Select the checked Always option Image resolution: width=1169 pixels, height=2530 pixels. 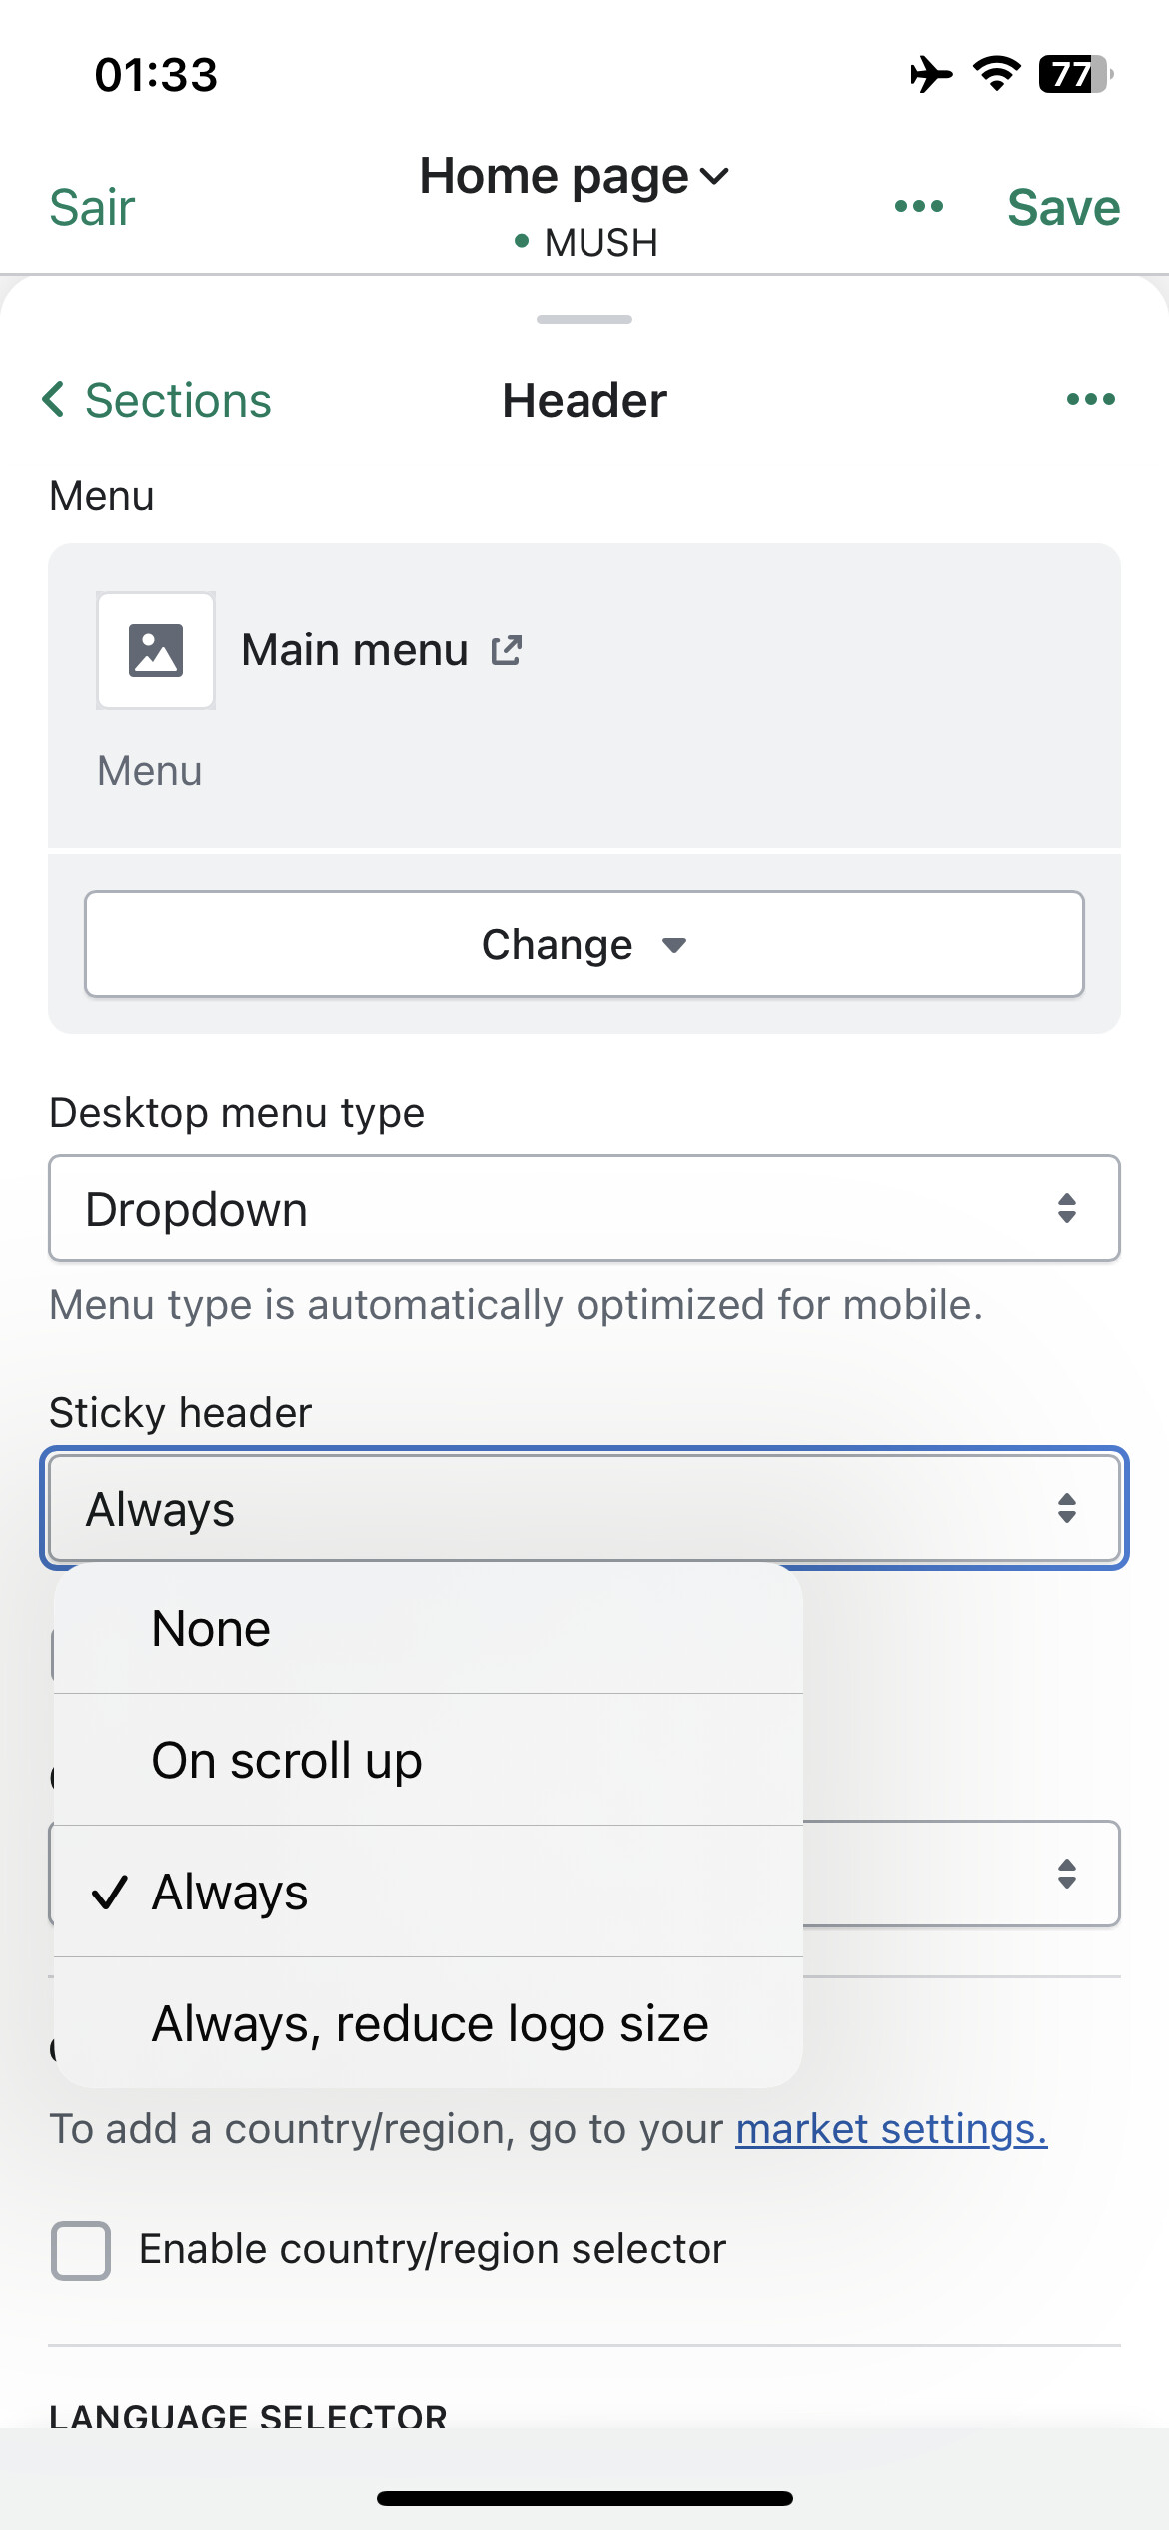(428, 1893)
